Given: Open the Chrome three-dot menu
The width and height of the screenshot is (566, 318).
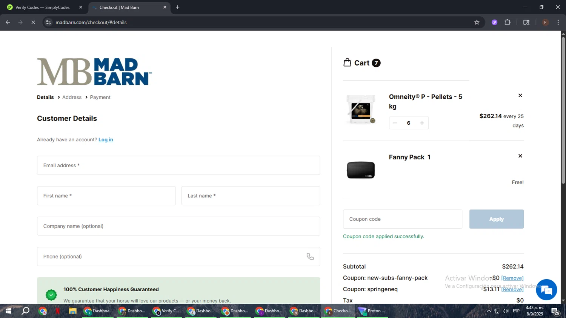Looking at the screenshot, I should tap(558, 22).
